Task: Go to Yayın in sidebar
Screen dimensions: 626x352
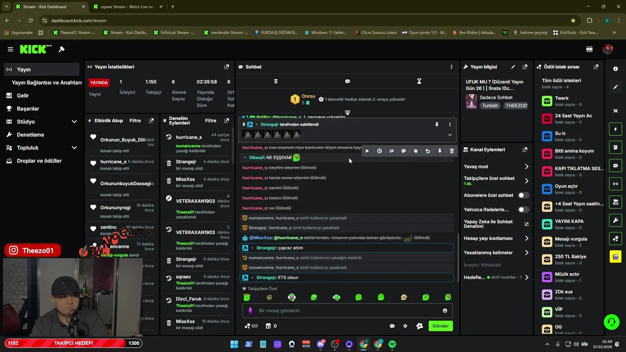Action: click(x=42, y=69)
